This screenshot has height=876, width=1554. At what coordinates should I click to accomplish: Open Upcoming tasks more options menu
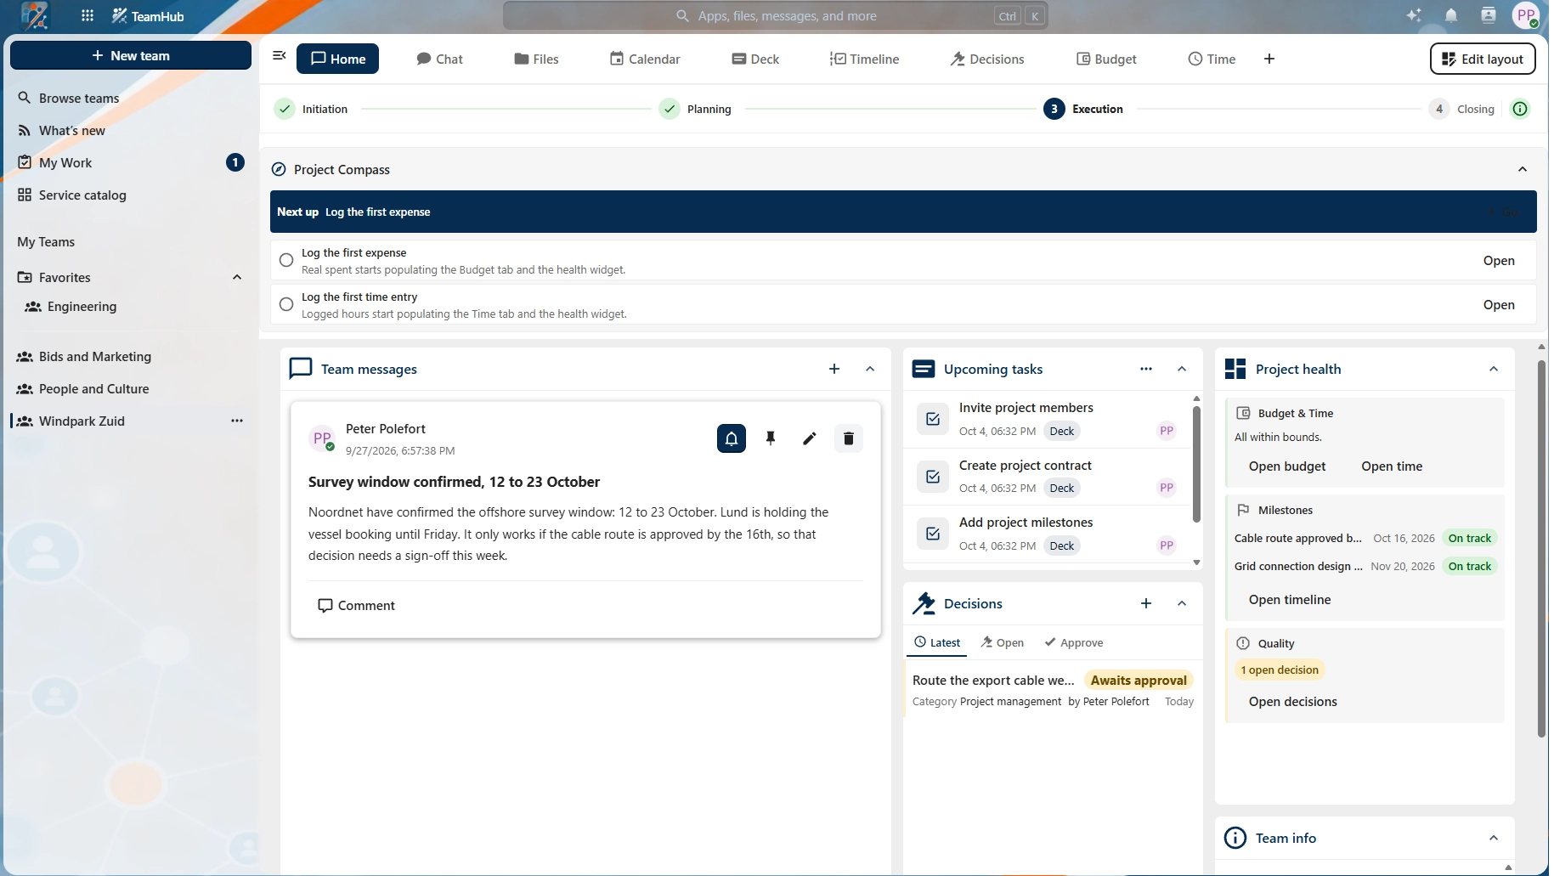[1146, 369]
